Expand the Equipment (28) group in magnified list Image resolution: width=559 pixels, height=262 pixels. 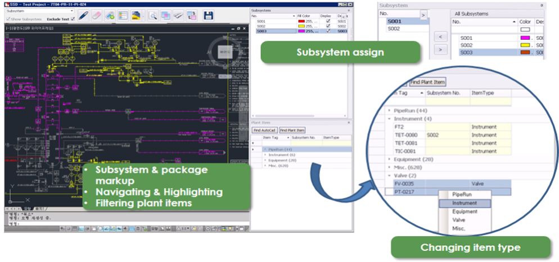pos(390,159)
